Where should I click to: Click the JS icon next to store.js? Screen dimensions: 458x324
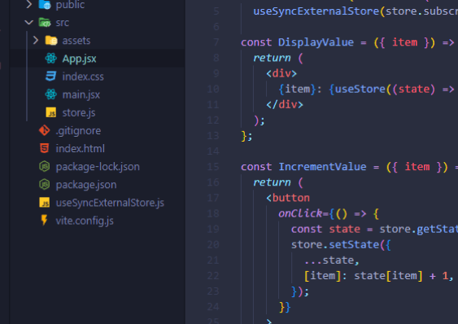point(50,112)
